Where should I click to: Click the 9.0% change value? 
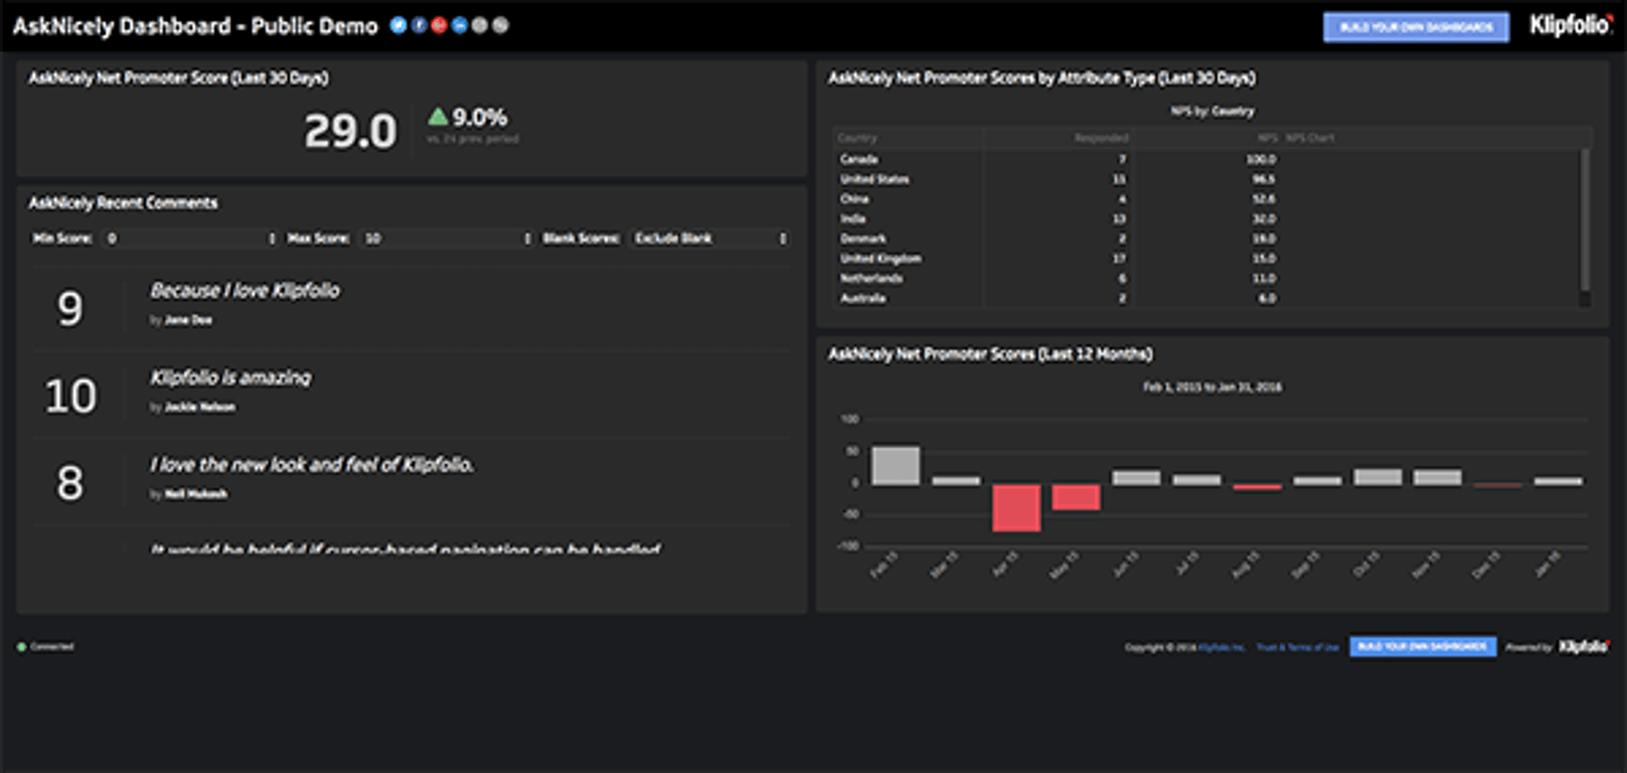(479, 117)
